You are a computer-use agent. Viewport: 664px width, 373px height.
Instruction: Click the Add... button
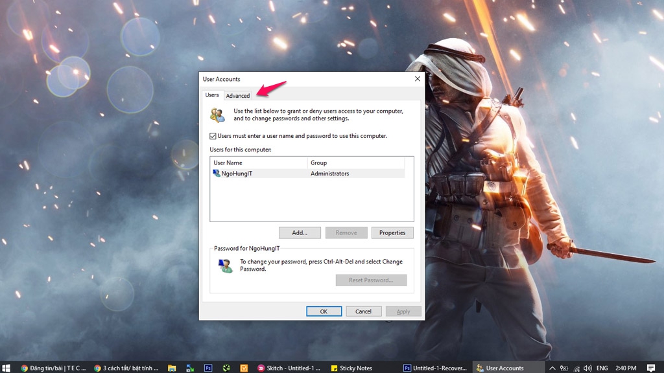(300, 232)
